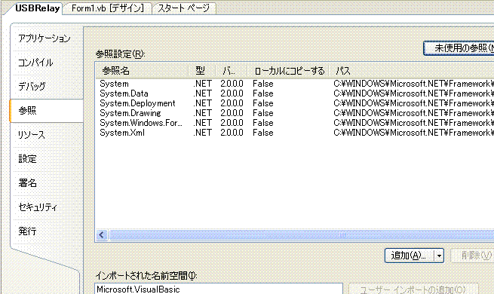Open the スタート ページ tab

coord(184,8)
